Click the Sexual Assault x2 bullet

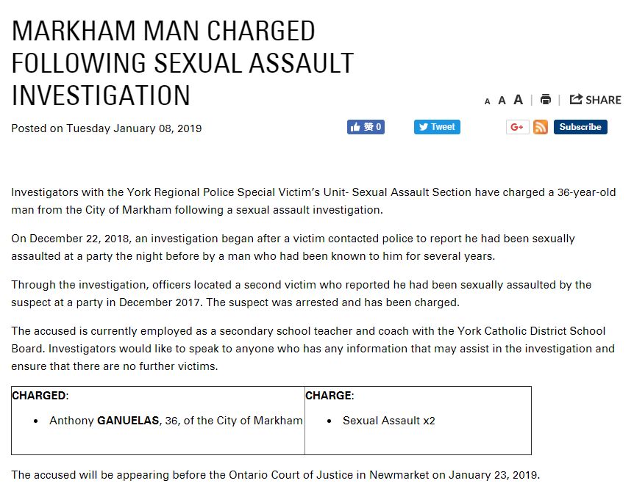point(389,421)
